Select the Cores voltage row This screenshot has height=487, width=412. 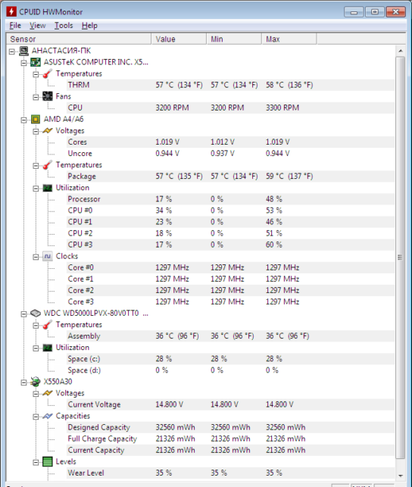(231, 142)
